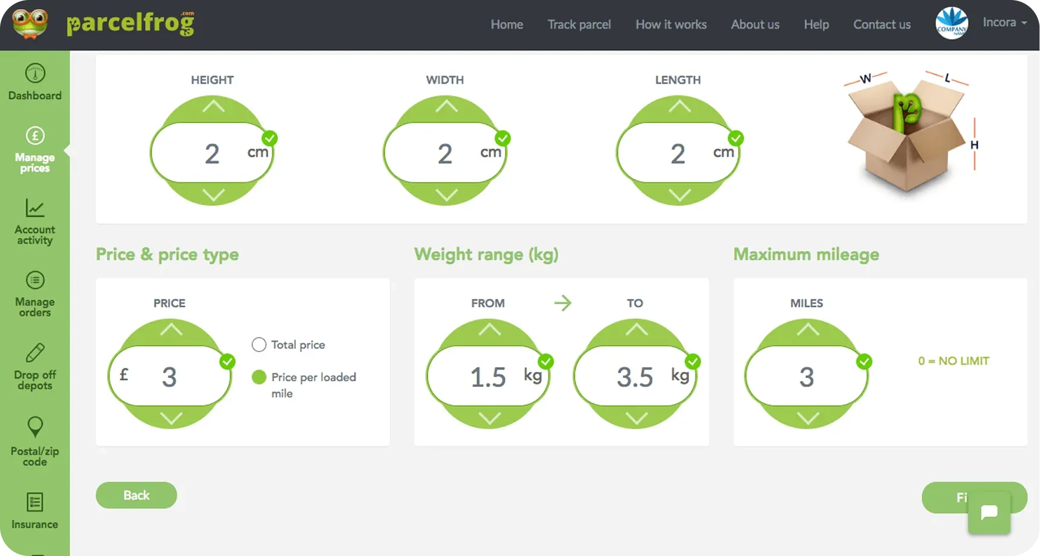Increase the price with the up arrow
1040x556 pixels.
171,330
